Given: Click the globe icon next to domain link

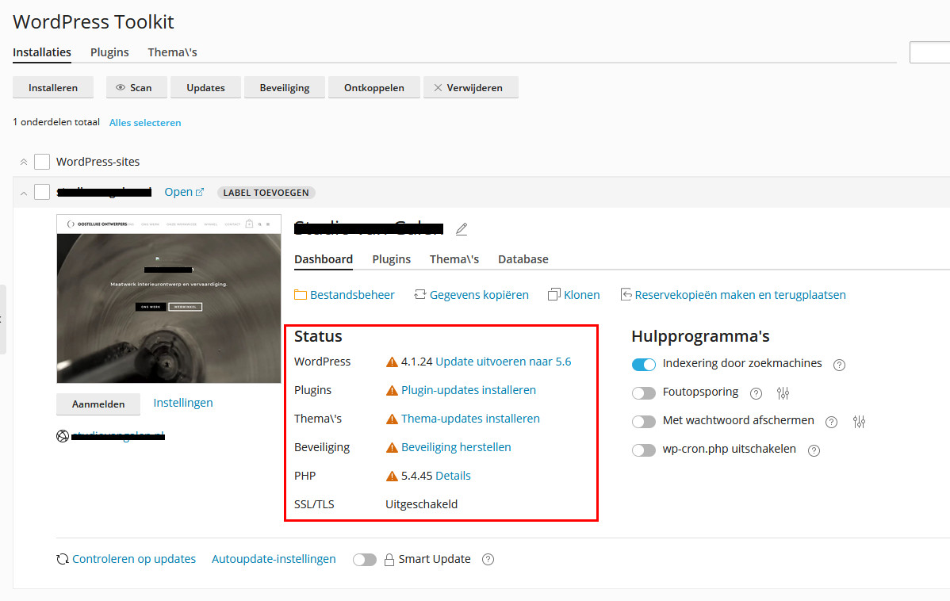Looking at the screenshot, I should tap(63, 435).
